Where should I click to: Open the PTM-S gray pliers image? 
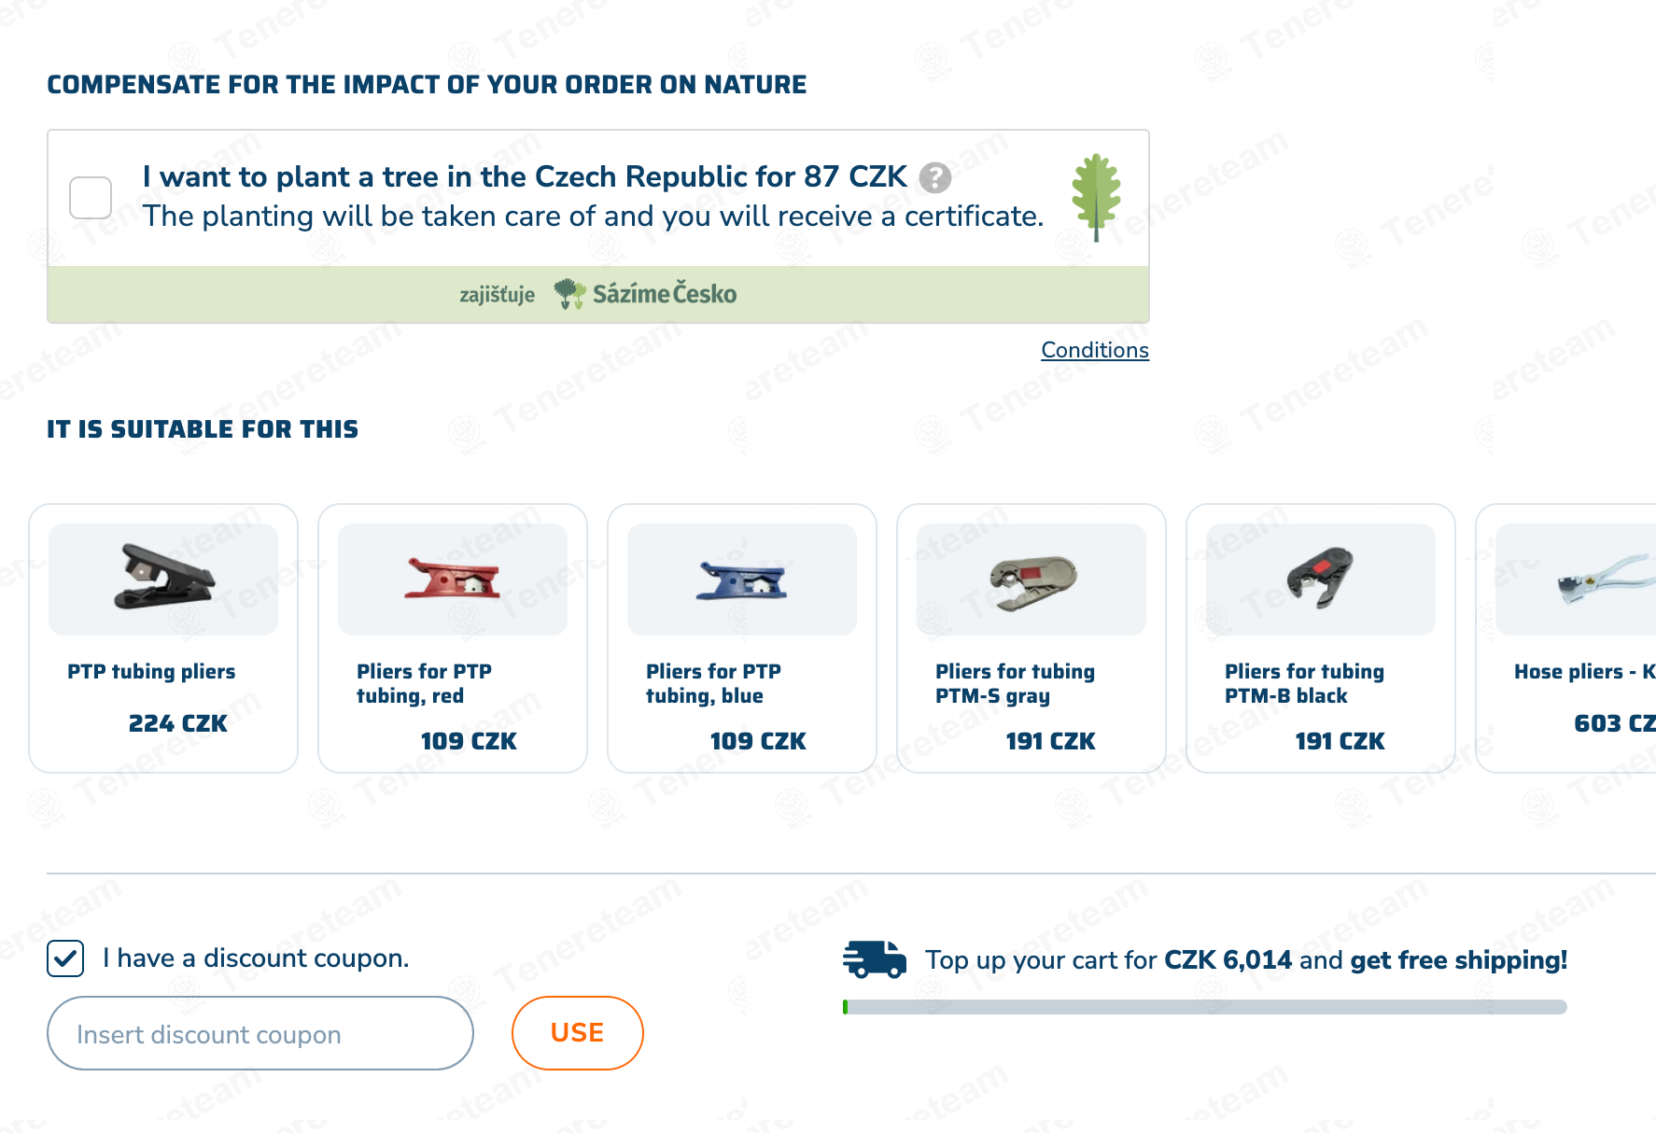click(1031, 580)
